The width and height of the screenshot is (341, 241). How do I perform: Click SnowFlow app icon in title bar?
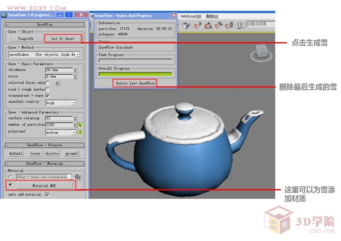pyautogui.click(x=4, y=15)
